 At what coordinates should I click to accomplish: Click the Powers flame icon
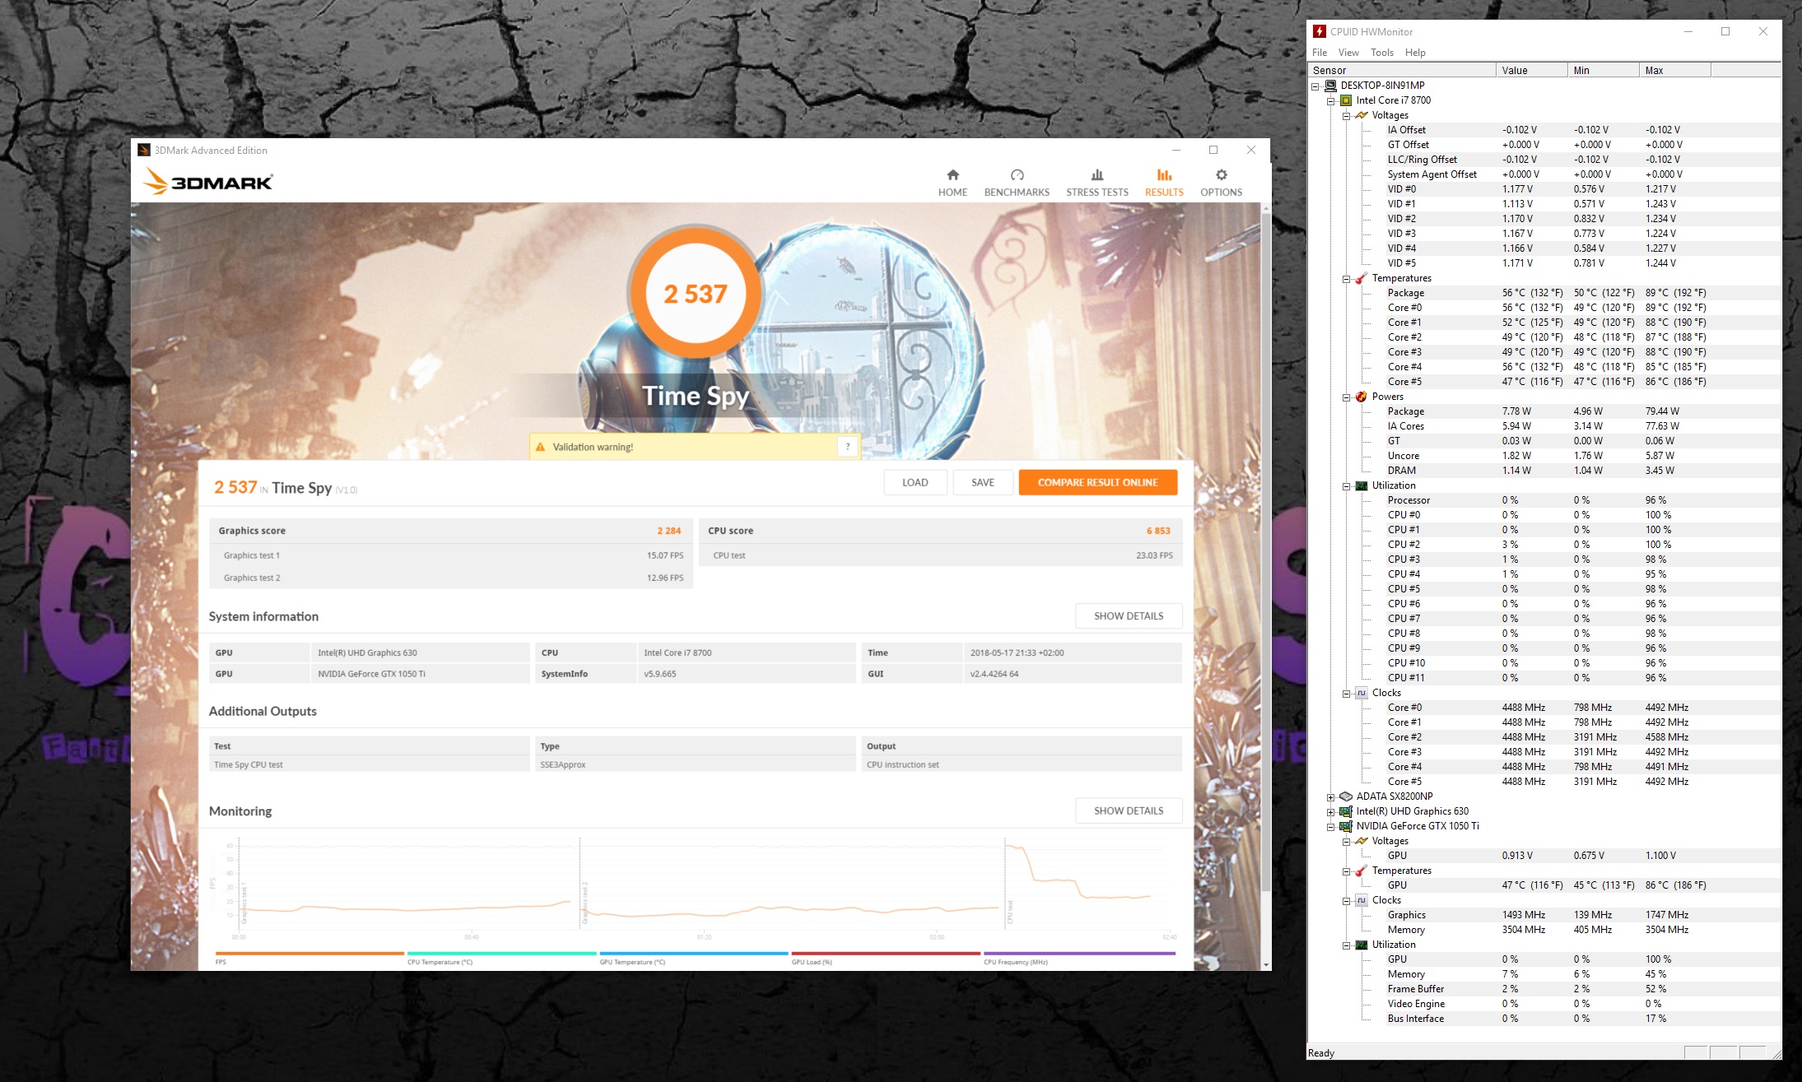[x=1362, y=397]
